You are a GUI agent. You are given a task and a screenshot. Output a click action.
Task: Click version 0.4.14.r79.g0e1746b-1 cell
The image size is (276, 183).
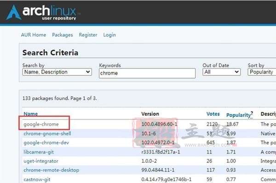[167, 179]
